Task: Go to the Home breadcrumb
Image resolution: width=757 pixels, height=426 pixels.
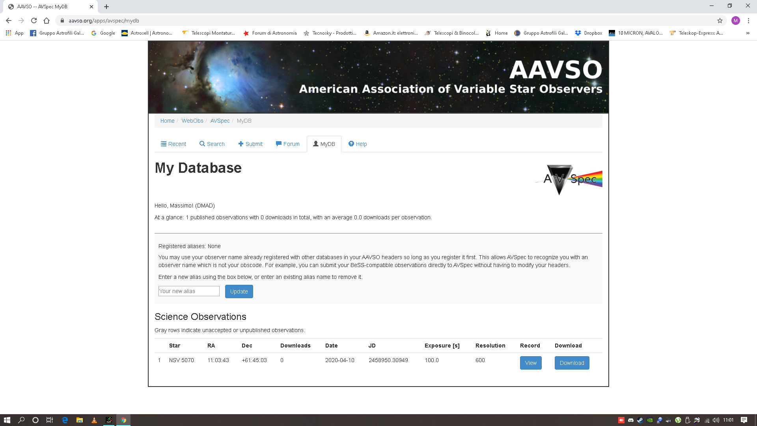Action: coord(167,121)
